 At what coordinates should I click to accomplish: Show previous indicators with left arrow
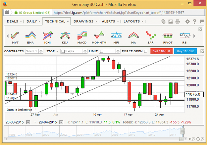tap(8, 36)
